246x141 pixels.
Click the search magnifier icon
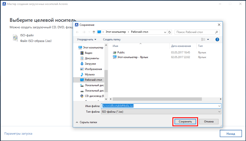217,32
